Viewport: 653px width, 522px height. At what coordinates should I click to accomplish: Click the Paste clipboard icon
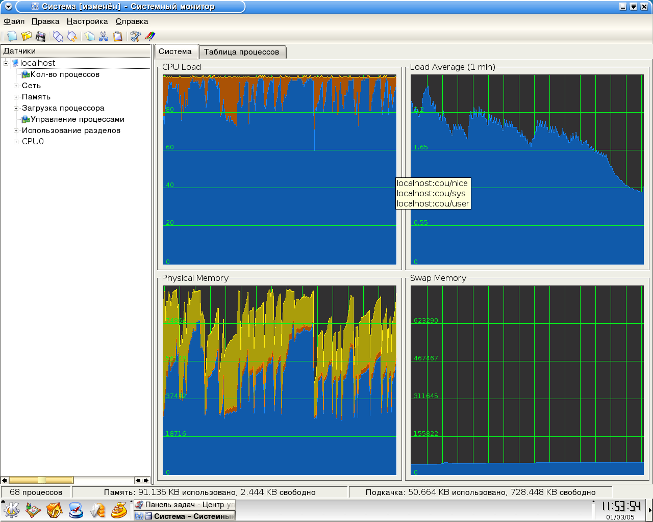point(118,36)
